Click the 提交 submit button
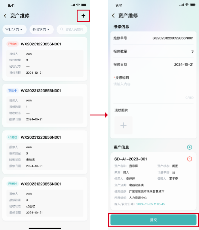 click(153, 220)
